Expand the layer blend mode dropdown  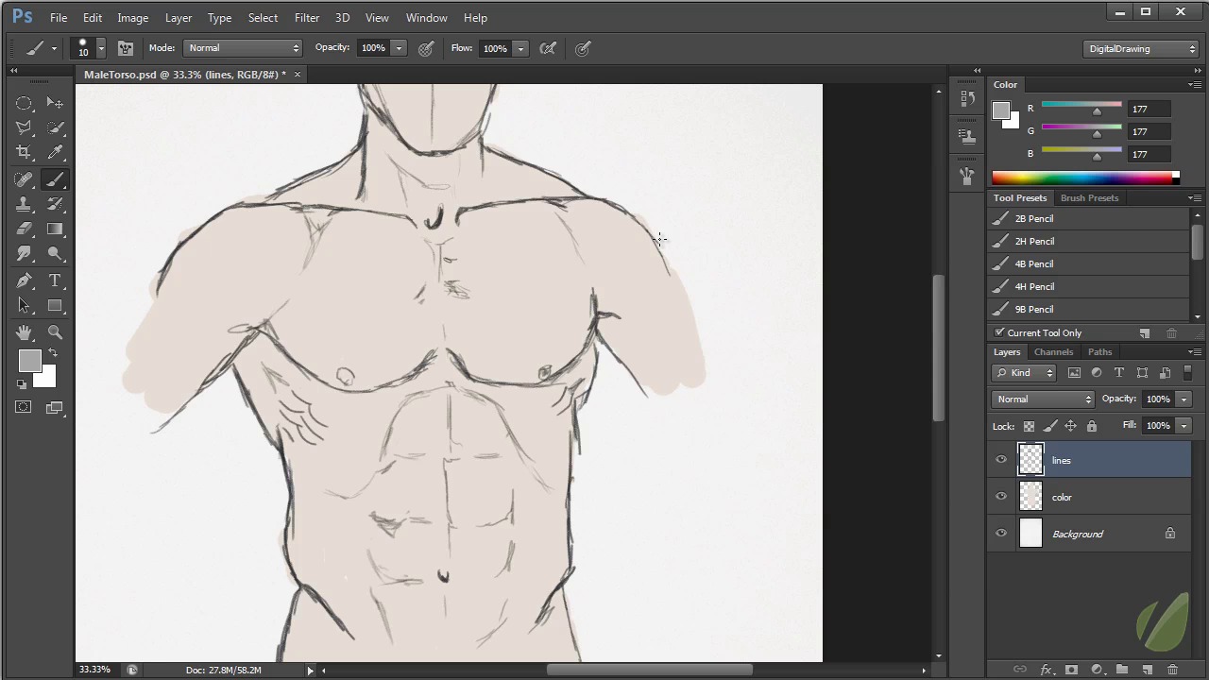[1043, 399]
